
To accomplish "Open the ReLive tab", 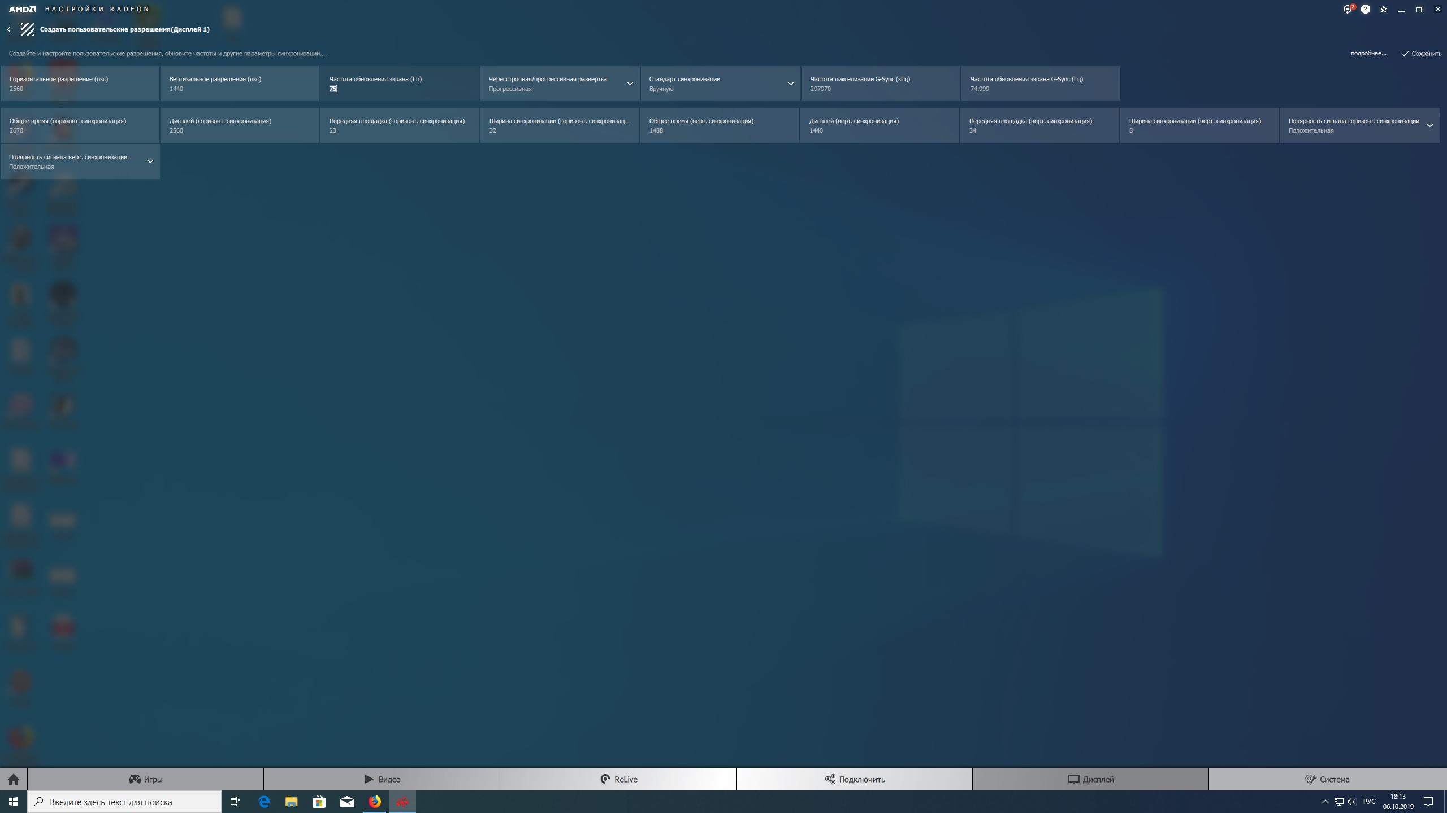I will [x=618, y=779].
